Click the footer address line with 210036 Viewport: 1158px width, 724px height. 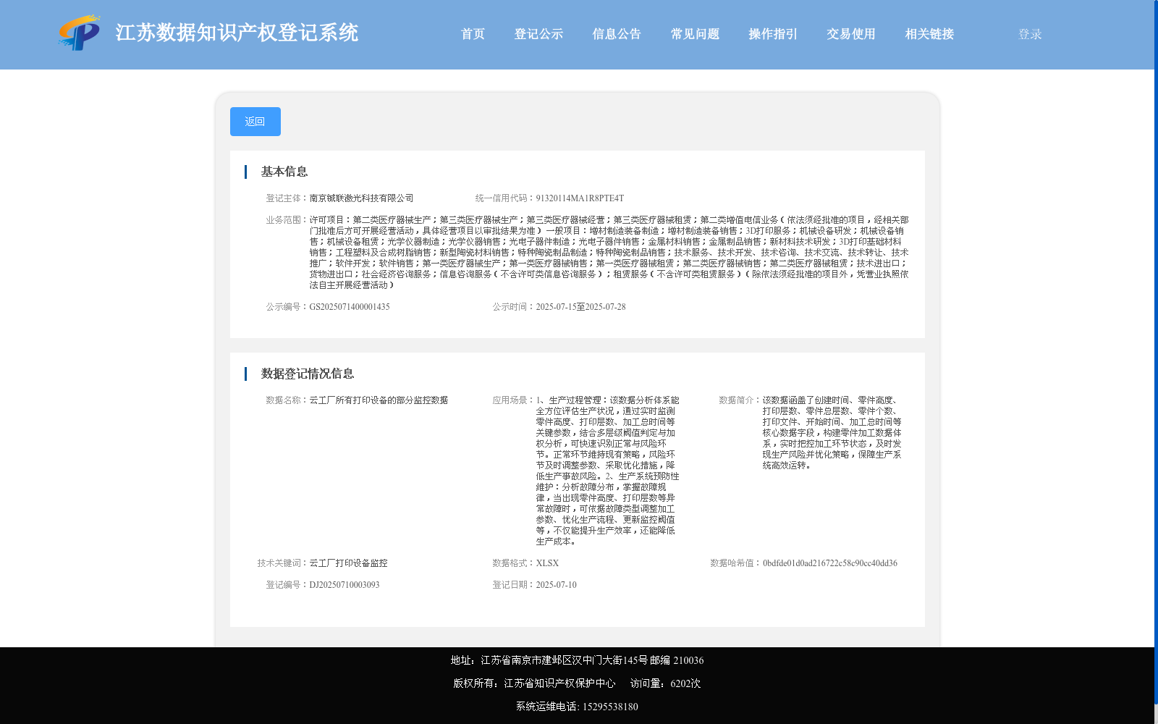[577, 660]
